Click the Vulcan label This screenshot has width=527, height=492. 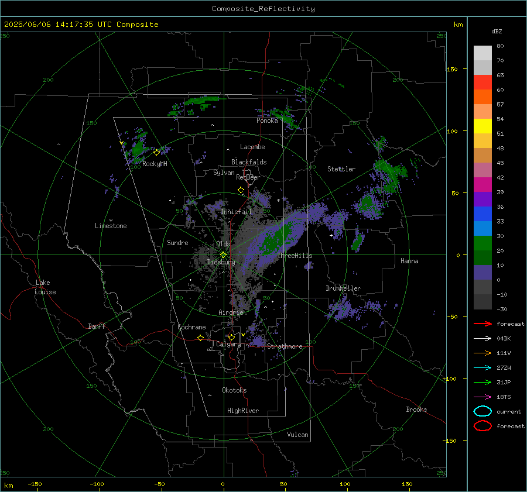click(298, 435)
